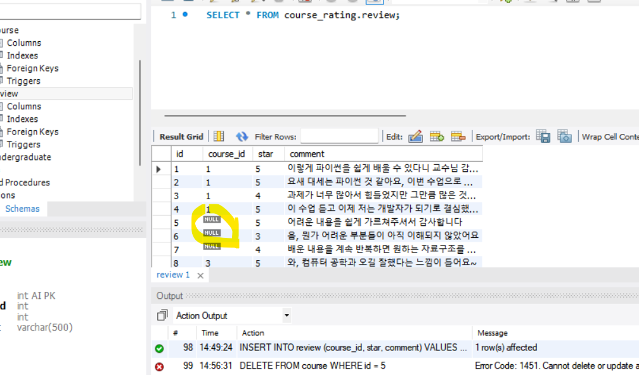The height and width of the screenshot is (375, 639).
Task: Click the line 1 execution marker dot
Action: pyautogui.click(x=185, y=15)
